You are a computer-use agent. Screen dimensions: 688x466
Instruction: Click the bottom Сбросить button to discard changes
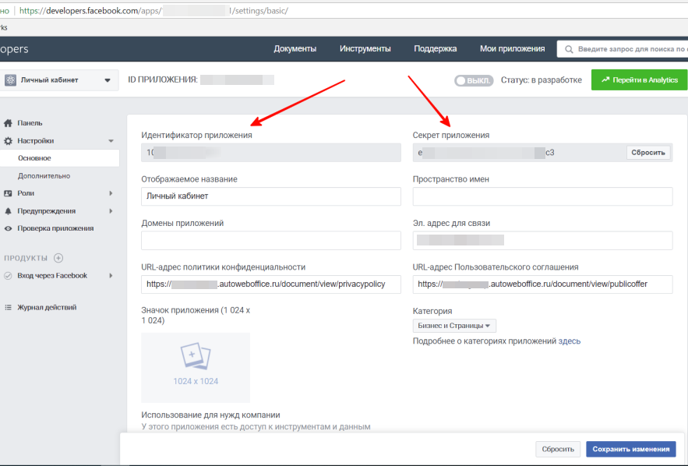[x=558, y=450]
